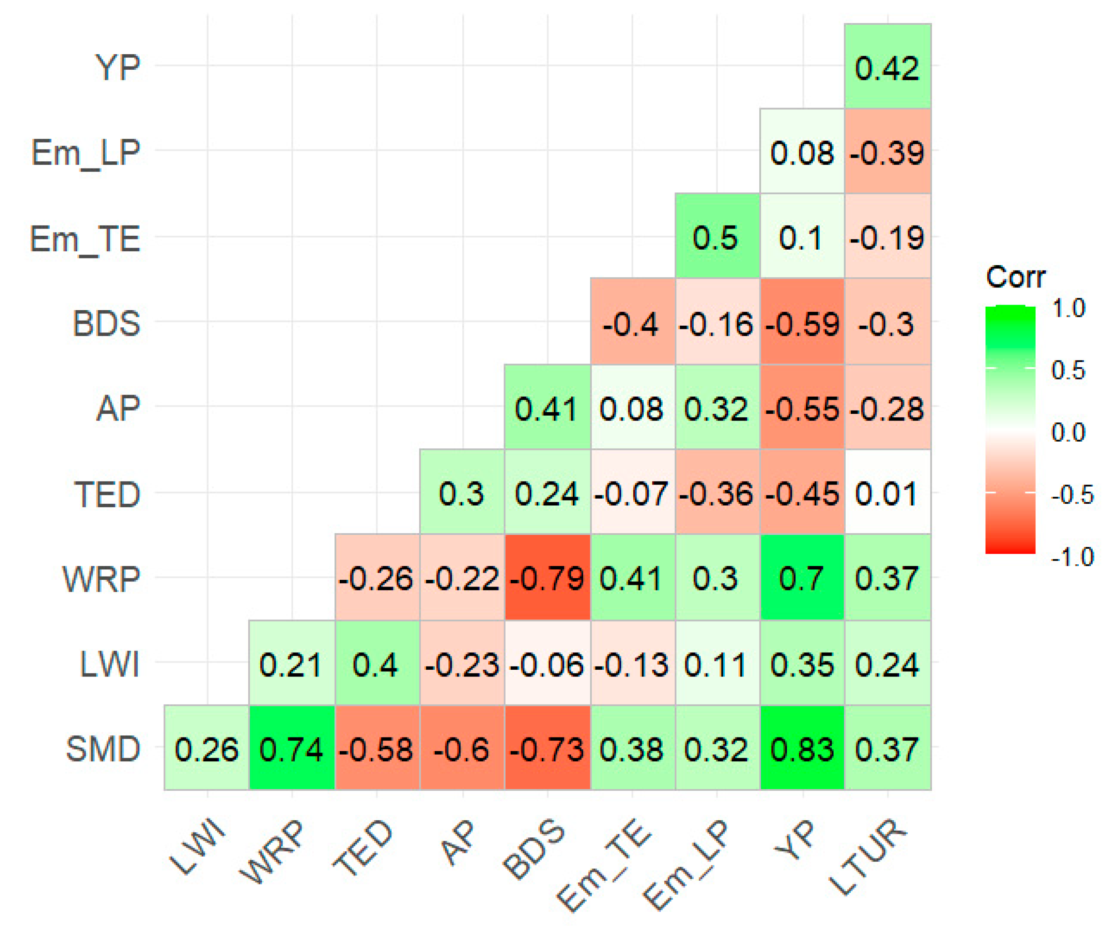Click the Em_LP–LTUR cell showing -0.39

click(x=887, y=151)
